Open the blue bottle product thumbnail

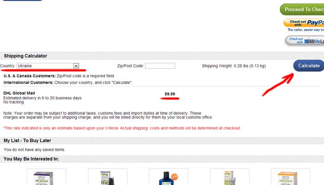pyautogui.click(x=168, y=177)
